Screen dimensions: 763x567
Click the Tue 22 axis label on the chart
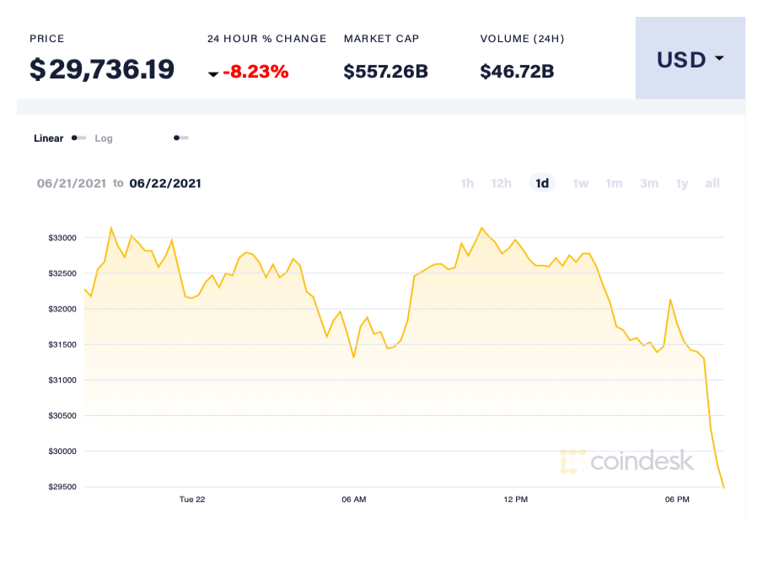193,499
